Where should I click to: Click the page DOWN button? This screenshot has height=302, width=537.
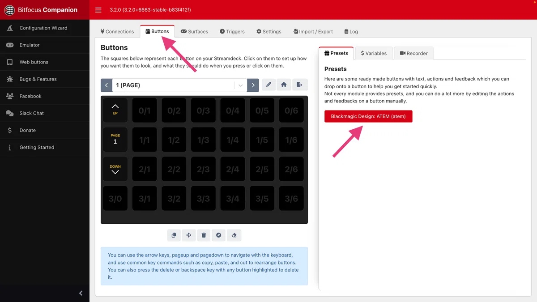click(115, 169)
